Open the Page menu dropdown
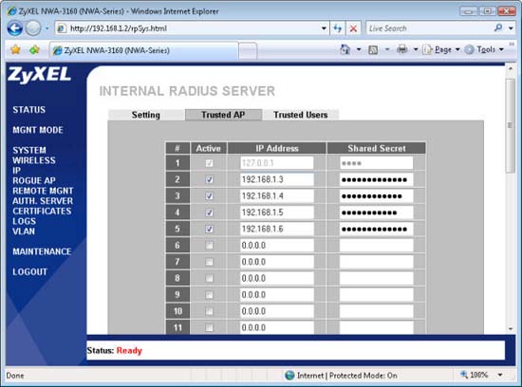The width and height of the screenshot is (522, 387). point(441,49)
